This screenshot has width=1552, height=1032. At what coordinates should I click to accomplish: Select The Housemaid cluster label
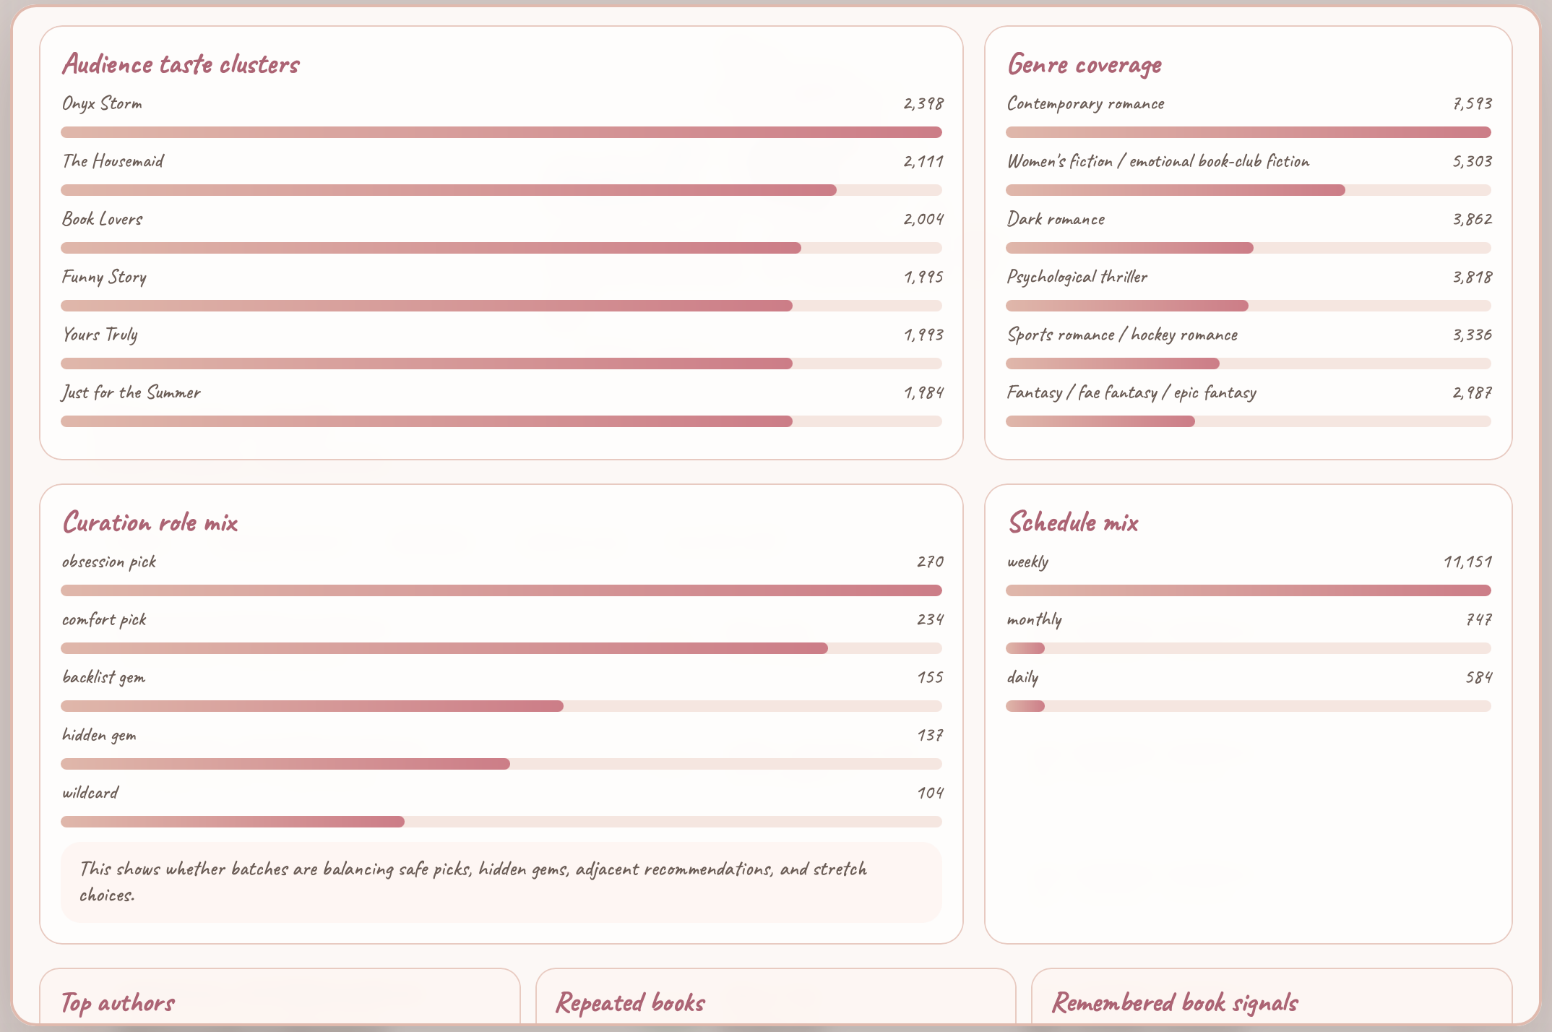click(x=113, y=161)
